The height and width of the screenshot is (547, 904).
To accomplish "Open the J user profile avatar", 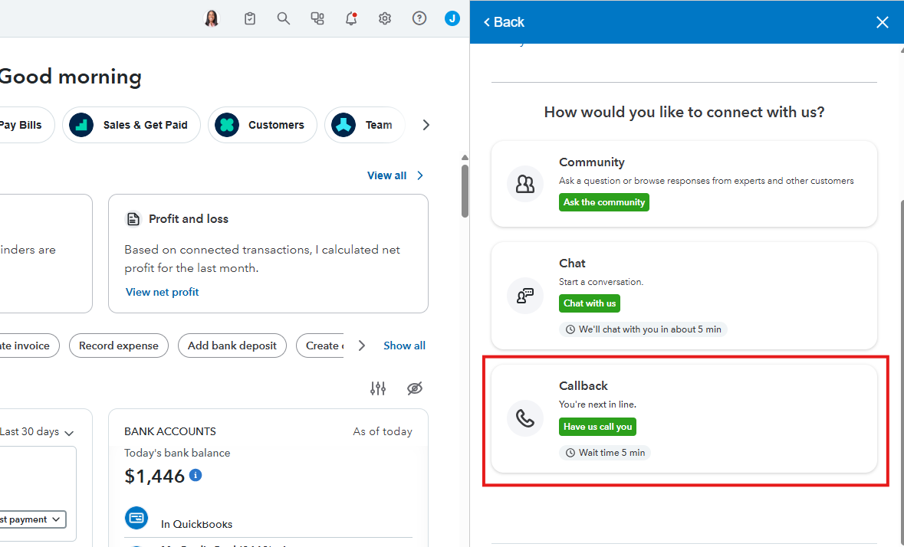I will 452,19.
